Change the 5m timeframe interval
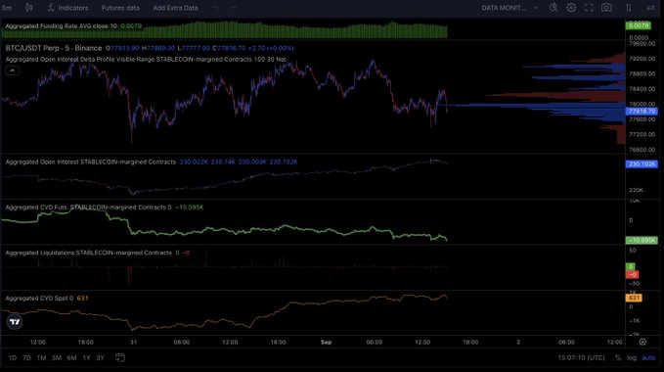 (7, 8)
